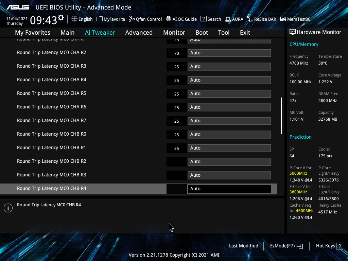
Task: Open Auto field for MC0 CHB R2
Action: [229, 161]
